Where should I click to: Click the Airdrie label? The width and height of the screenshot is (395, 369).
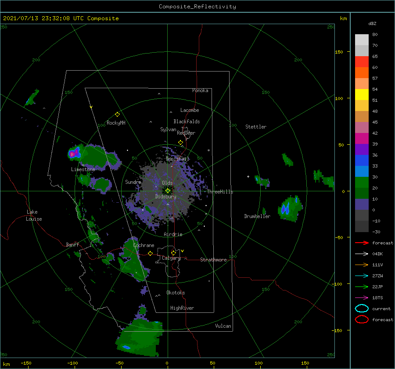point(173,234)
